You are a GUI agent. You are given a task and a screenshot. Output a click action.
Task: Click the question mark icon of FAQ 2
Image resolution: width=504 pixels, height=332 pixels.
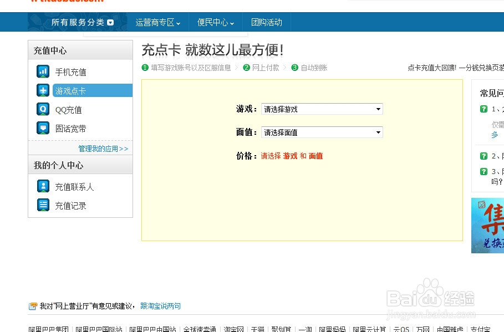coord(483,156)
